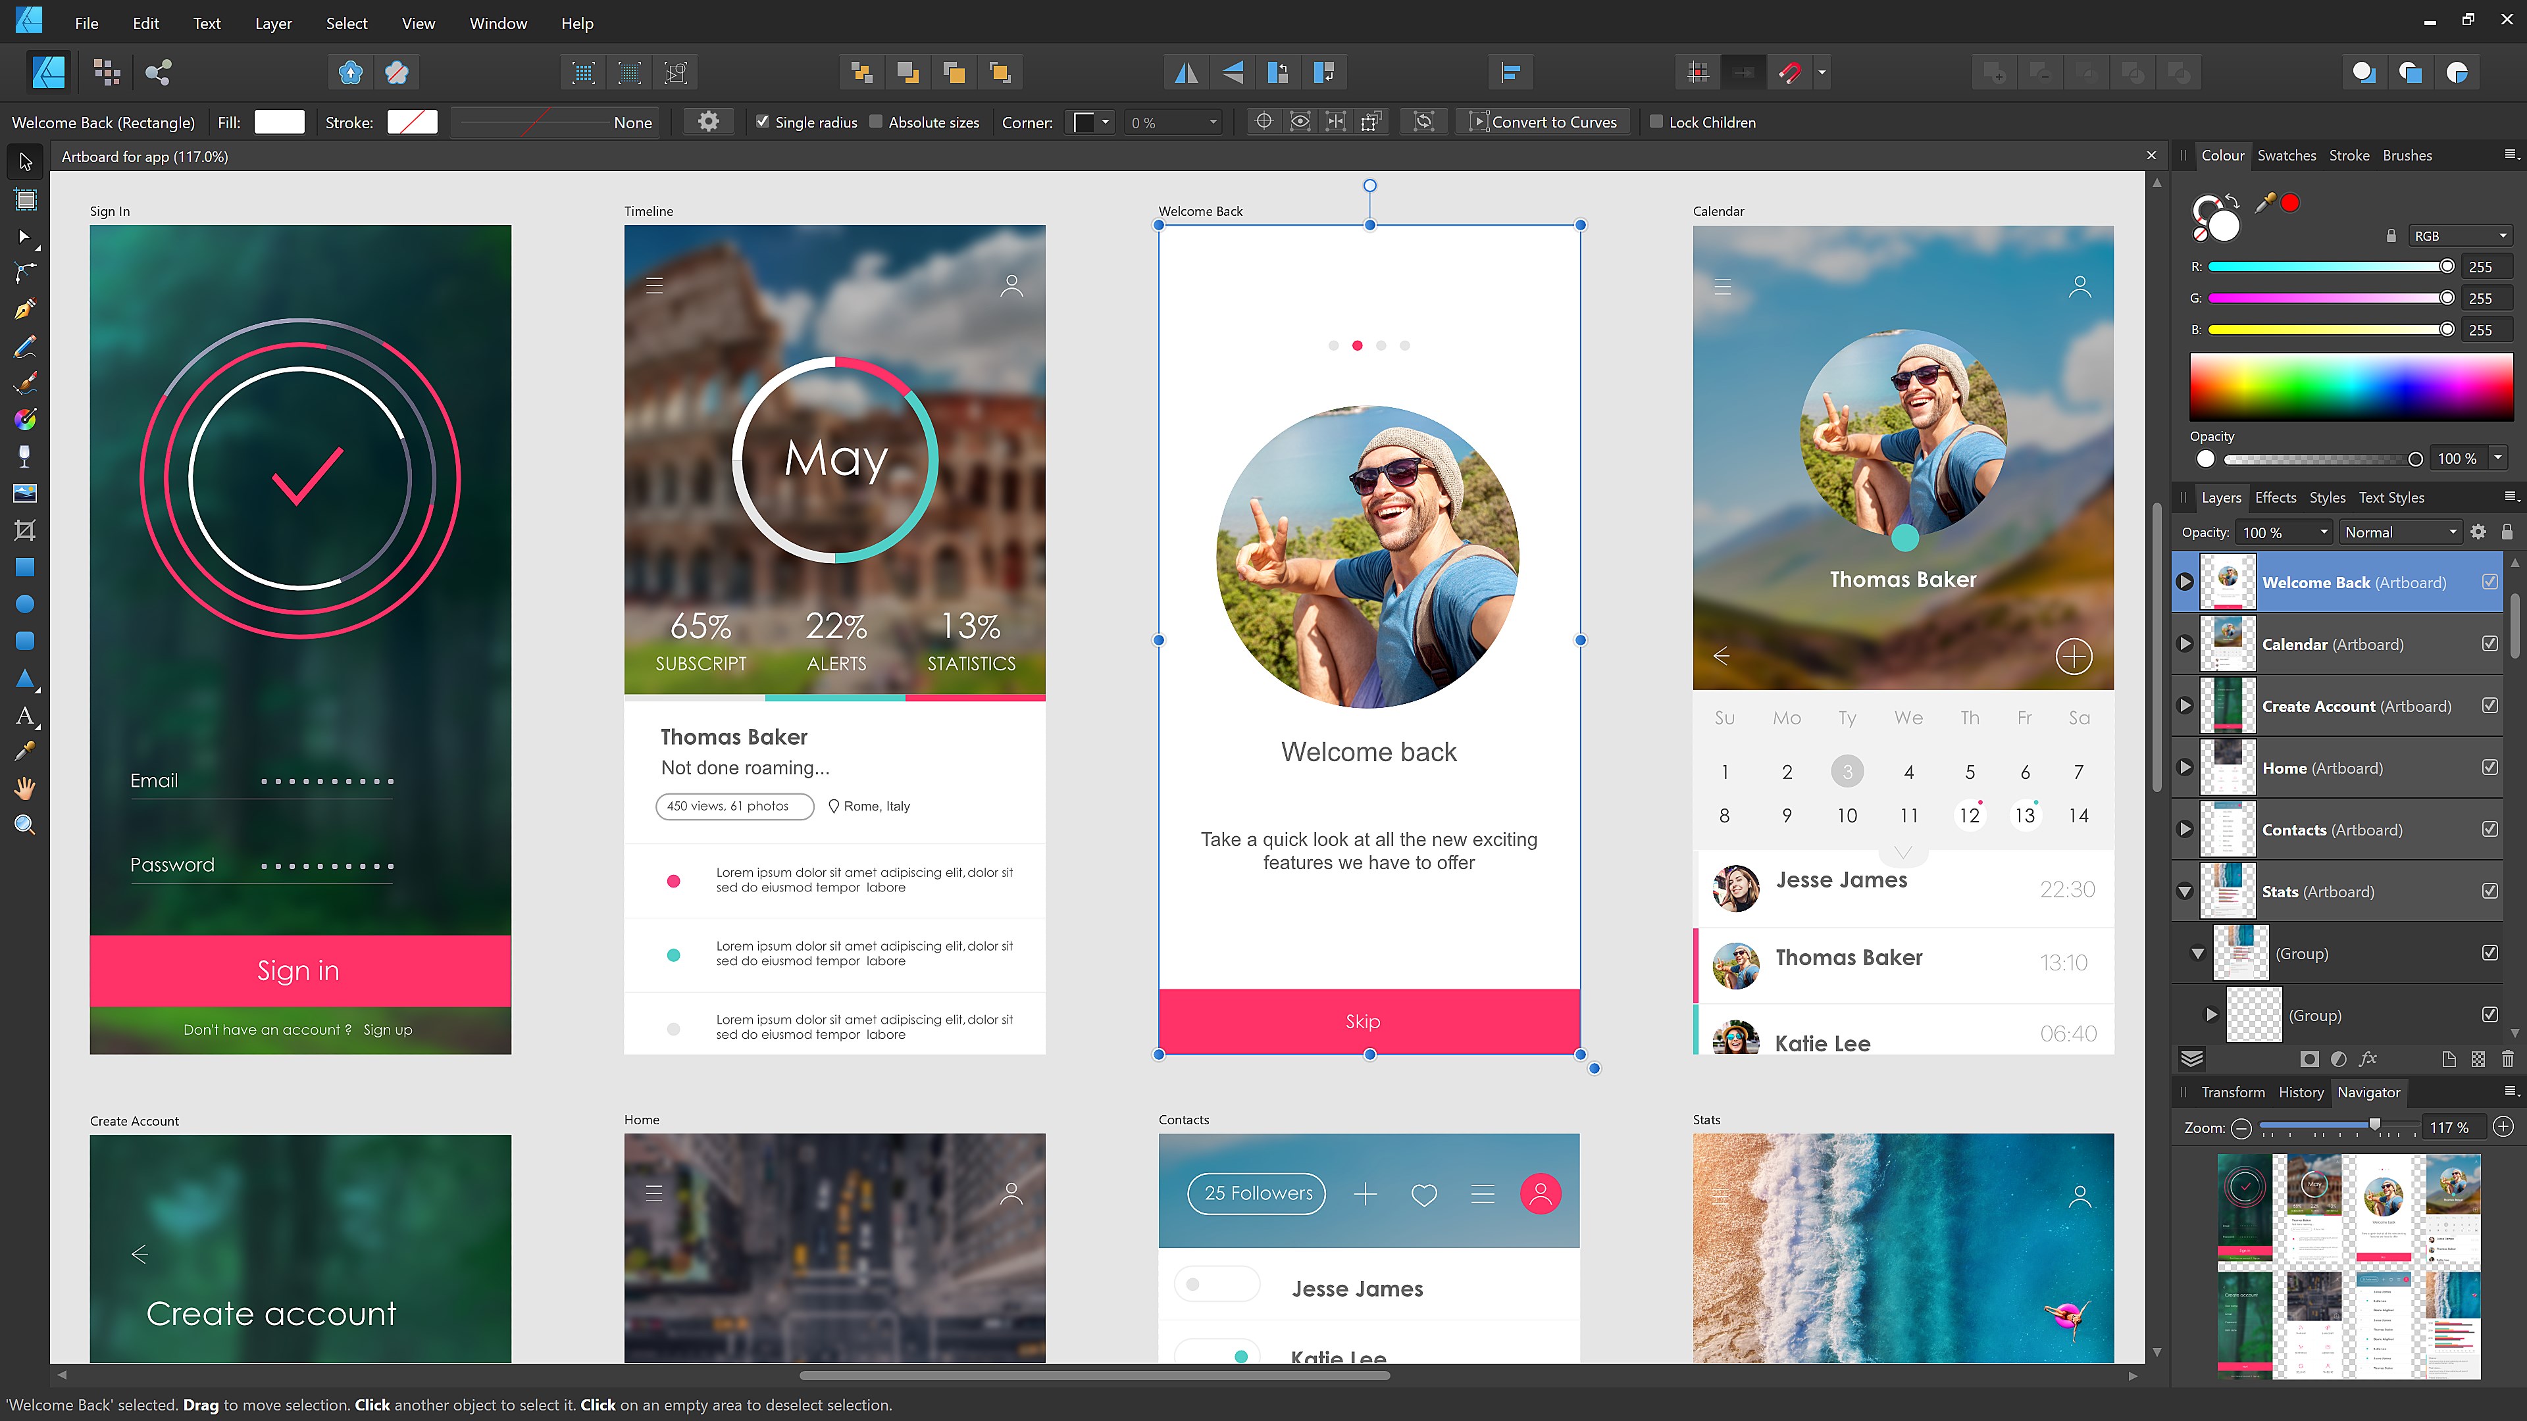Select the Zoom tool
2527x1421 pixels.
point(24,824)
